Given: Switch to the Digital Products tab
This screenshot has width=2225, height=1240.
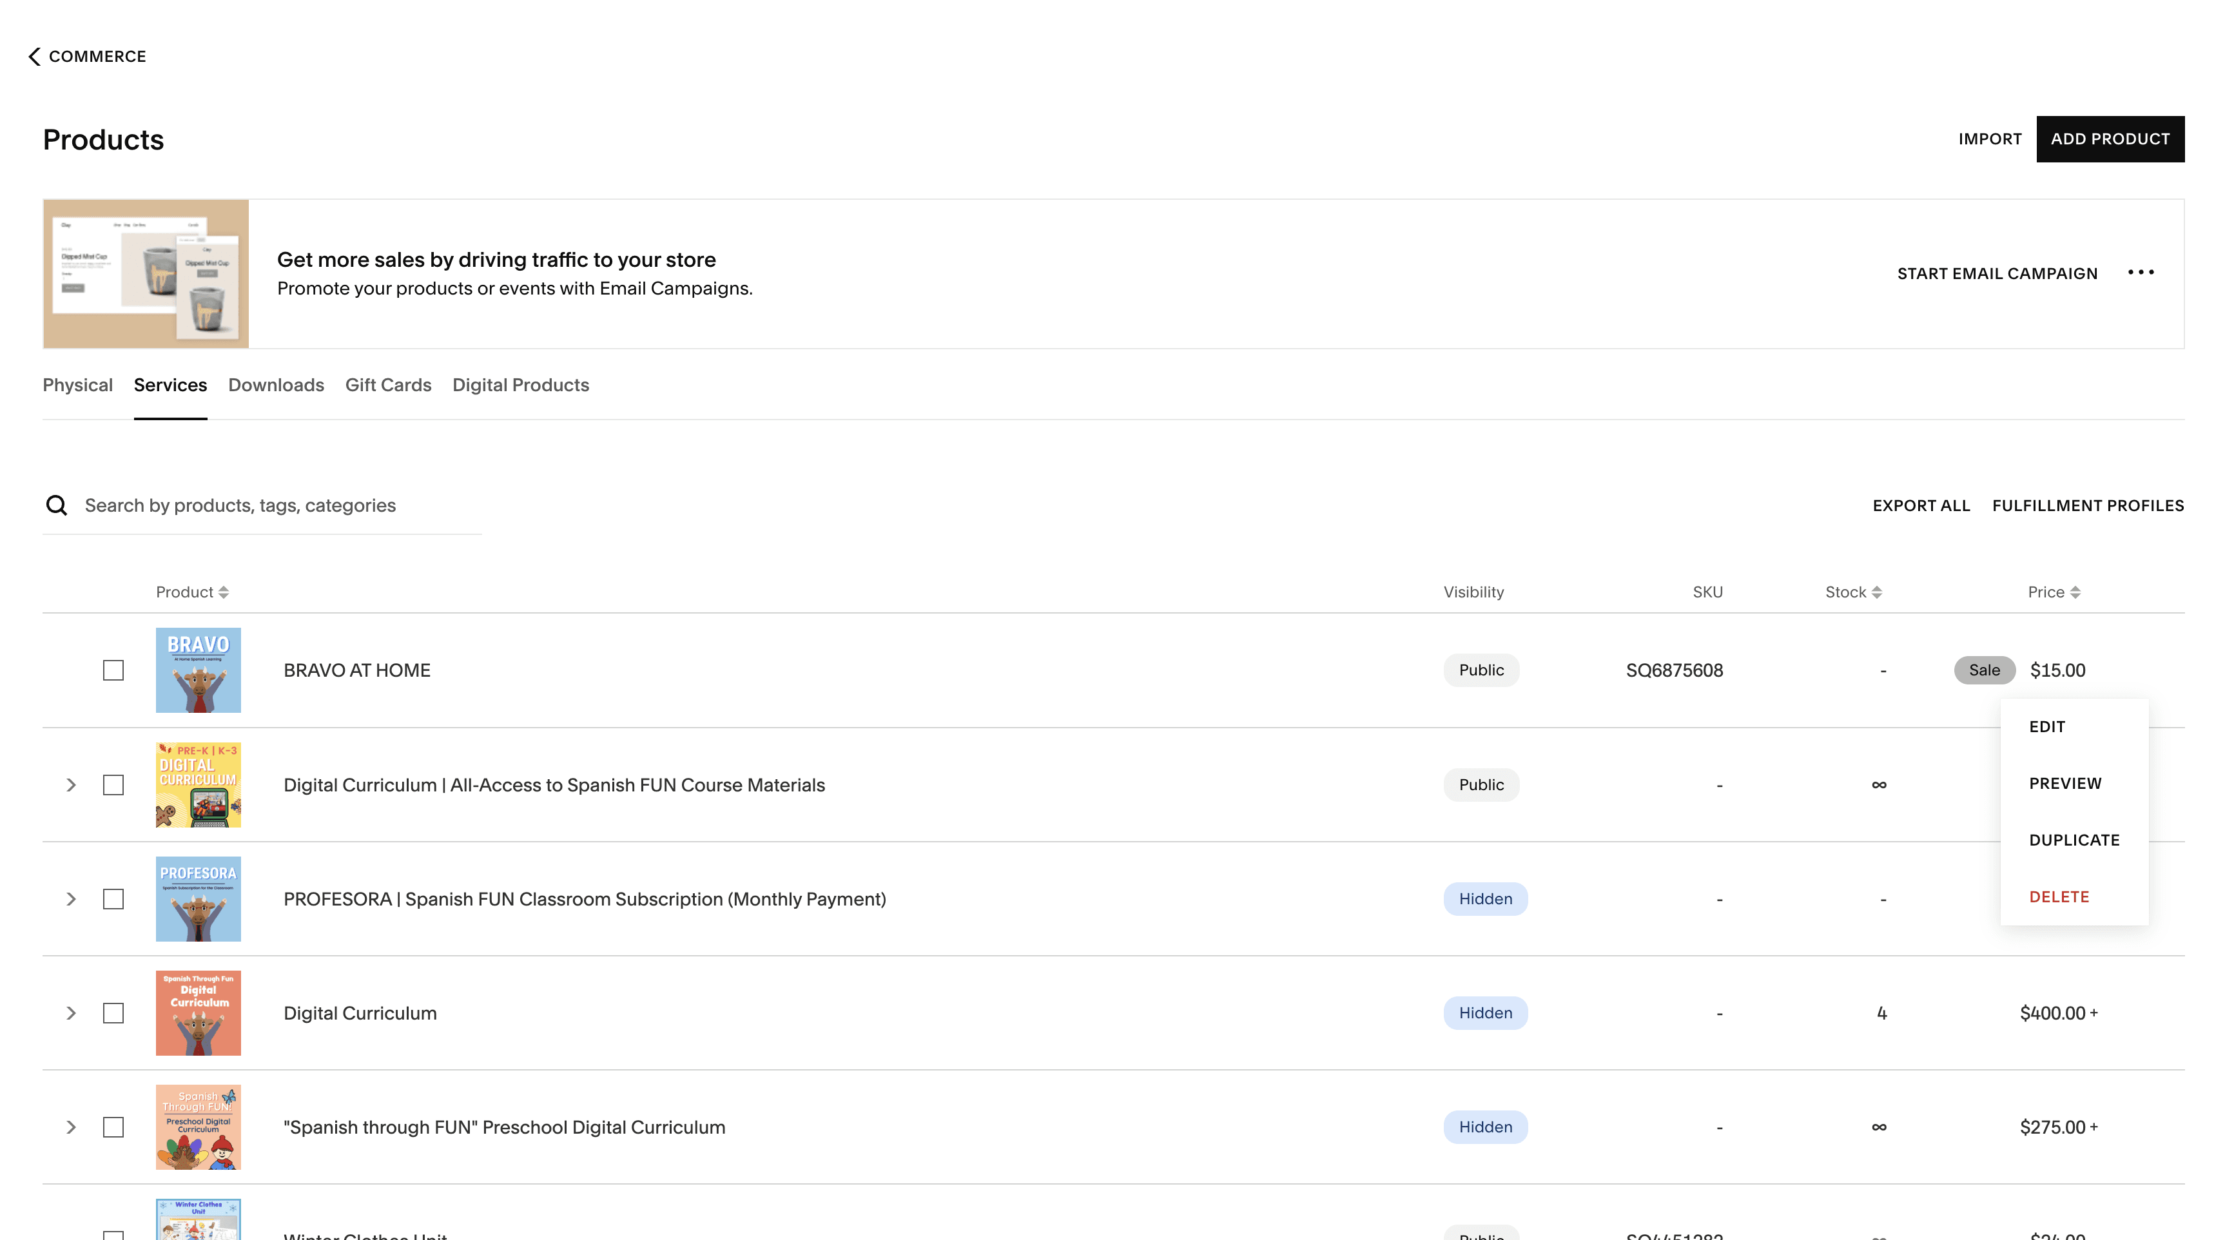Looking at the screenshot, I should 520,385.
